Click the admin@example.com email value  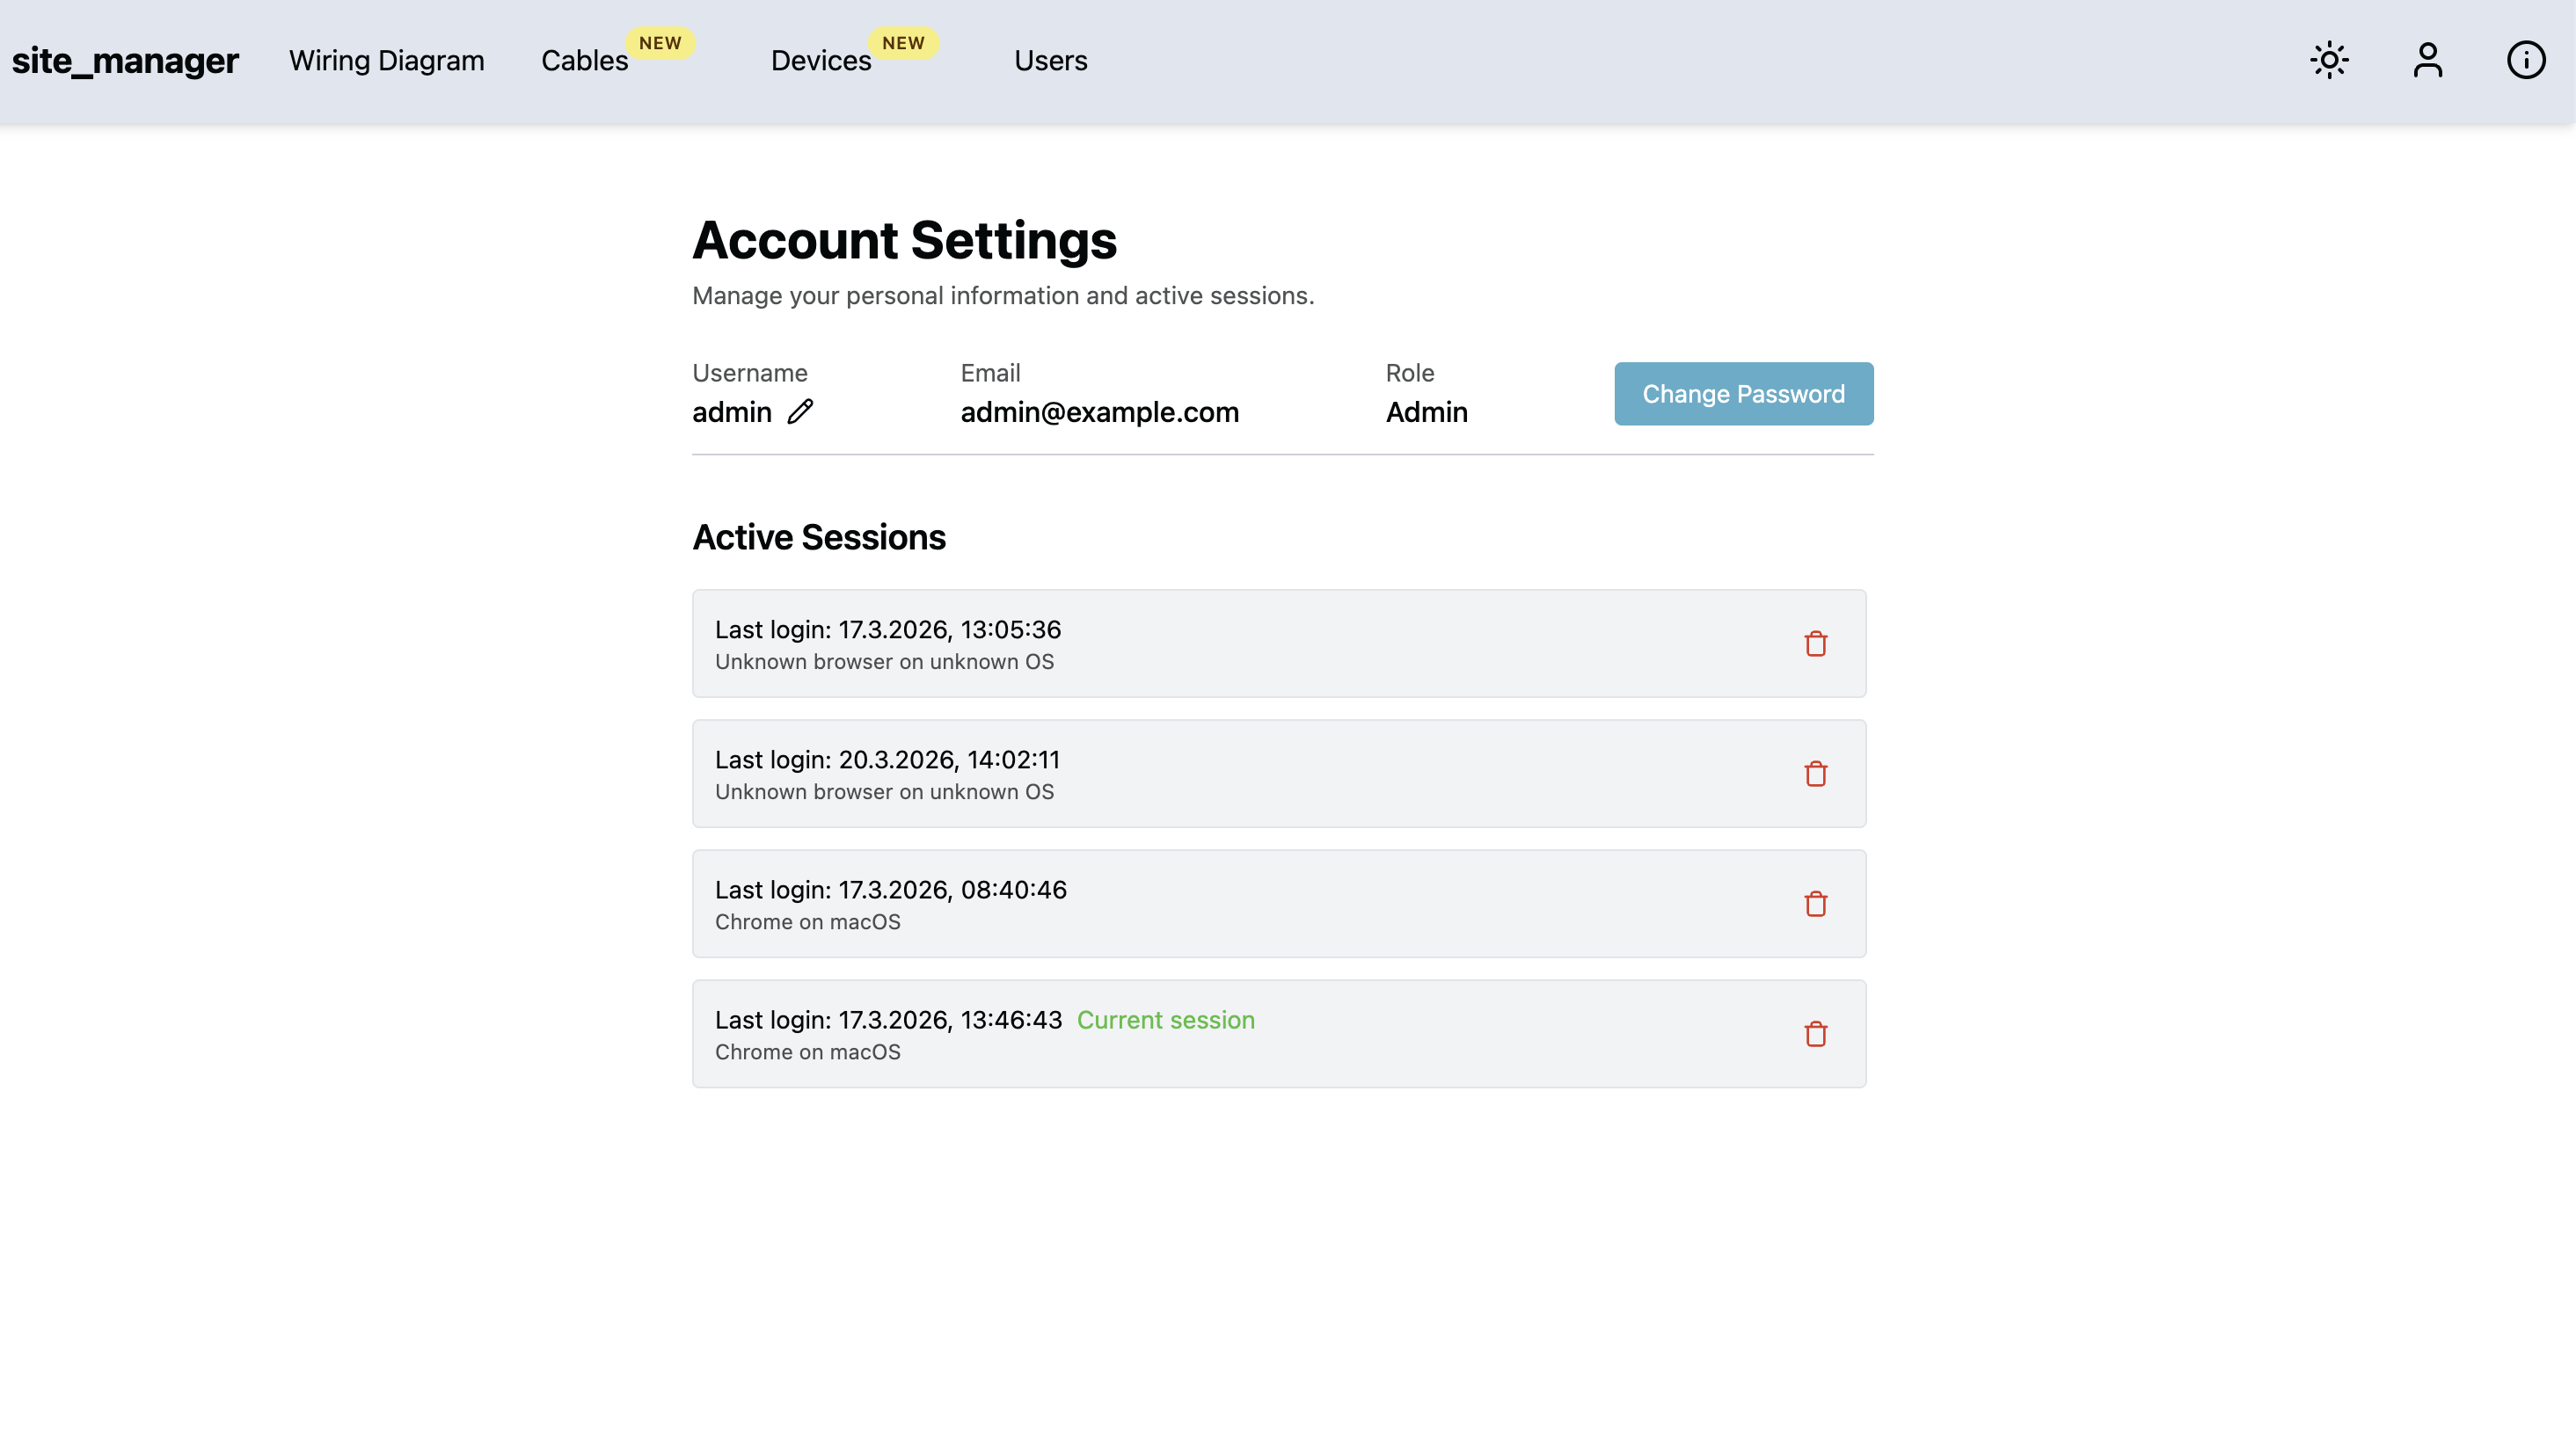click(1099, 411)
